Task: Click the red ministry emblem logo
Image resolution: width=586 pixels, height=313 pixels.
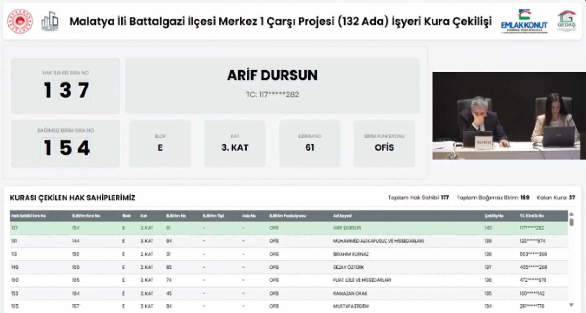Action: 20,21
